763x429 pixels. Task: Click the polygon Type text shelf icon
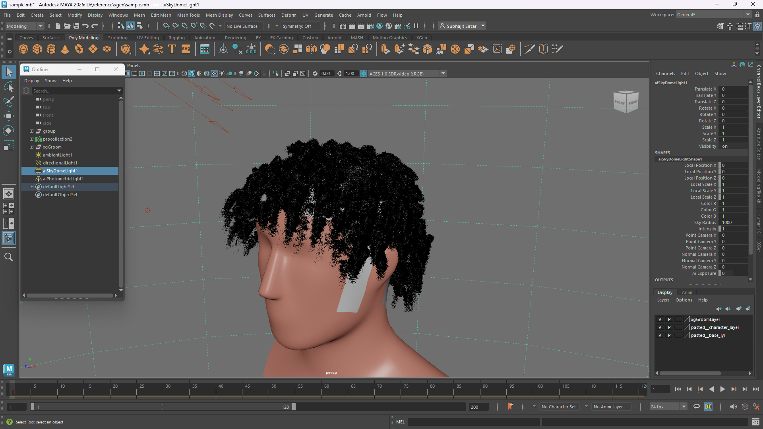click(x=172, y=49)
